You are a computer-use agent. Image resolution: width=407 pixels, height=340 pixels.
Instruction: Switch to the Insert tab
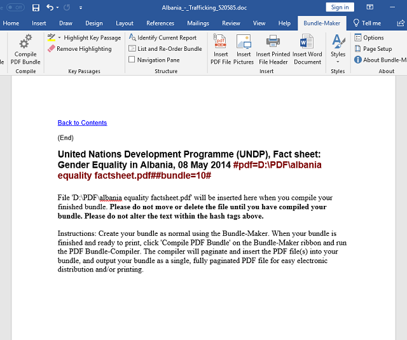click(39, 23)
